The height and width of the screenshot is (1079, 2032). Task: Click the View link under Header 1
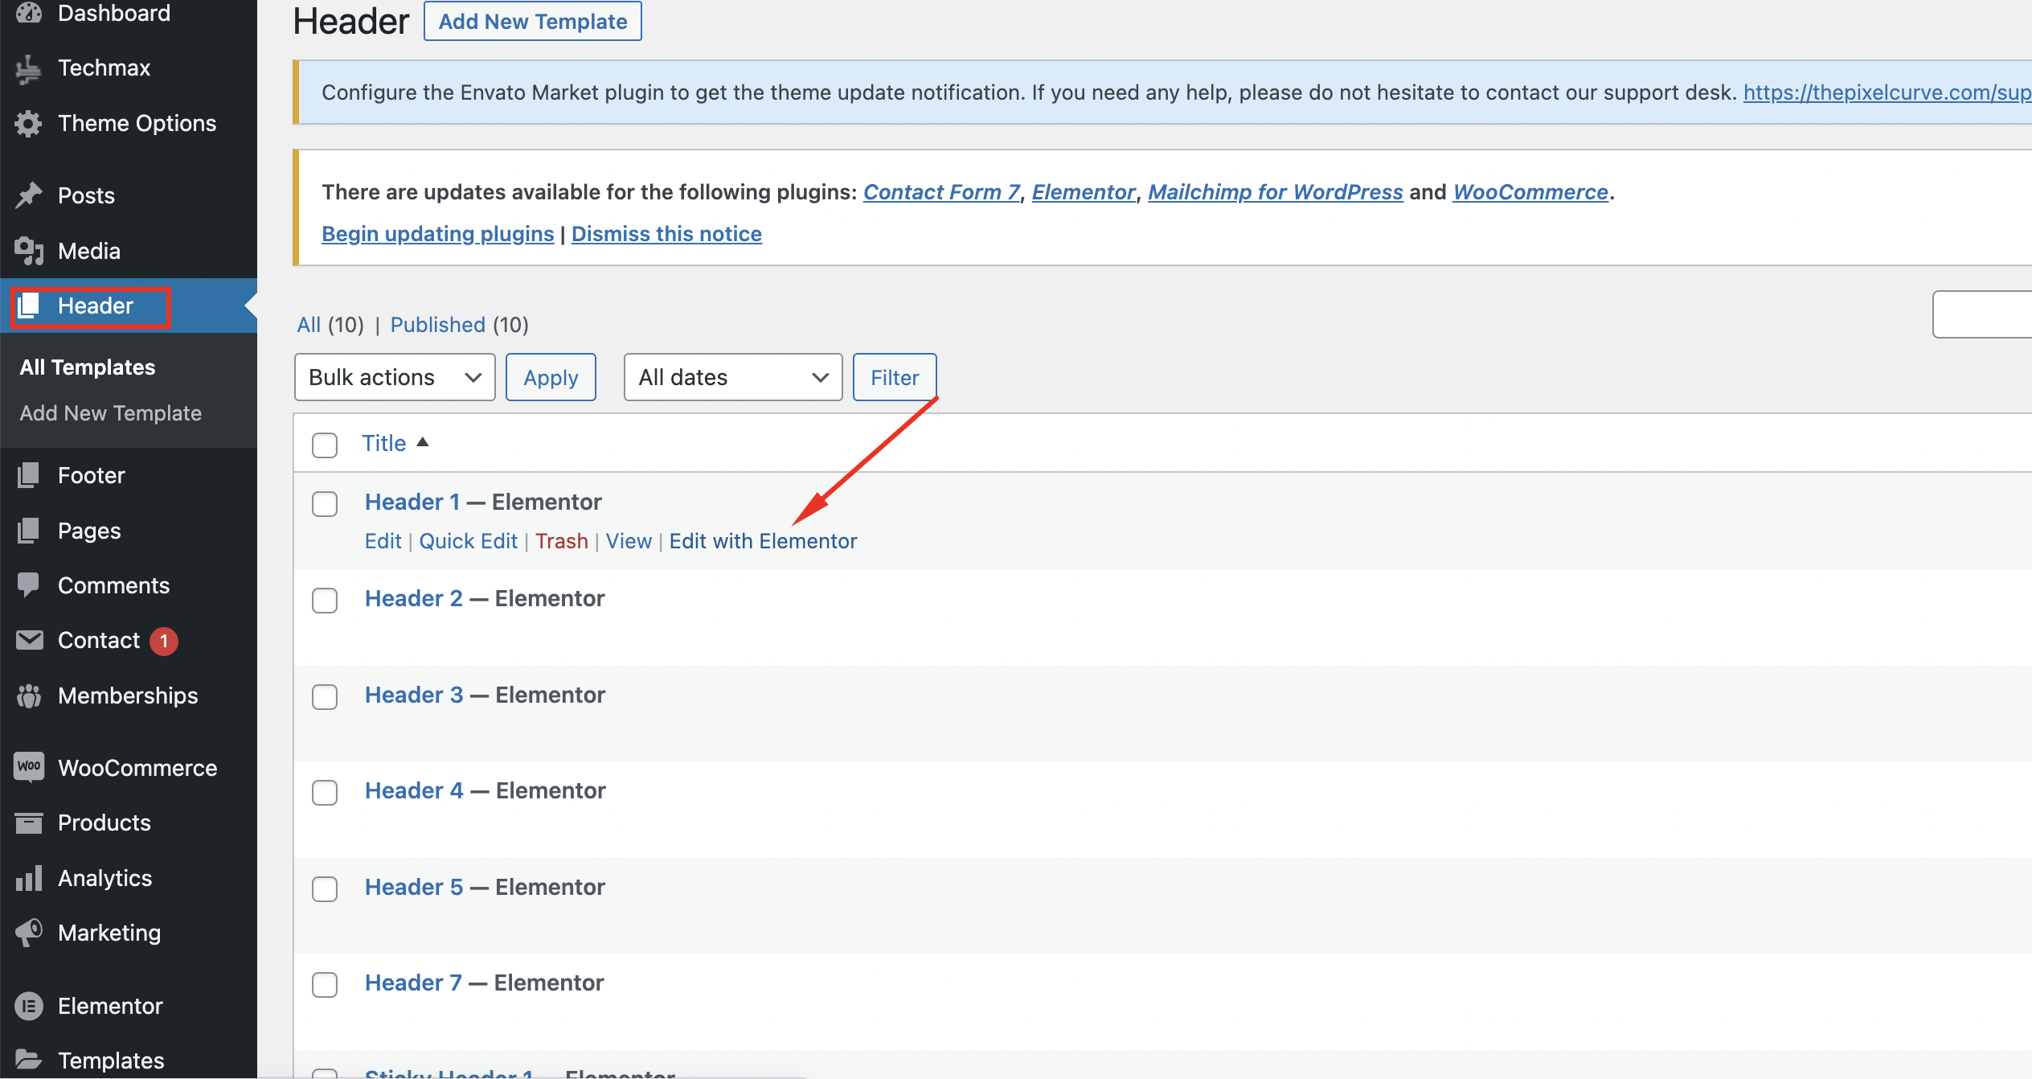(629, 541)
